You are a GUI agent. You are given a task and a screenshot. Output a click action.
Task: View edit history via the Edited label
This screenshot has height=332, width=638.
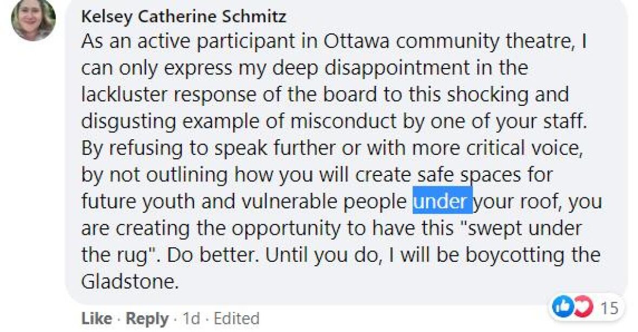(x=236, y=319)
